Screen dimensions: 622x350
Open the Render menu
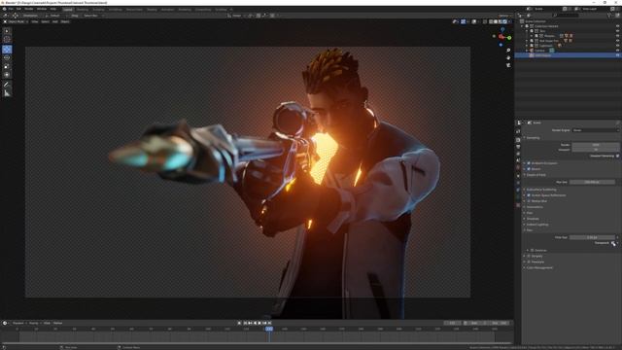[29, 9]
